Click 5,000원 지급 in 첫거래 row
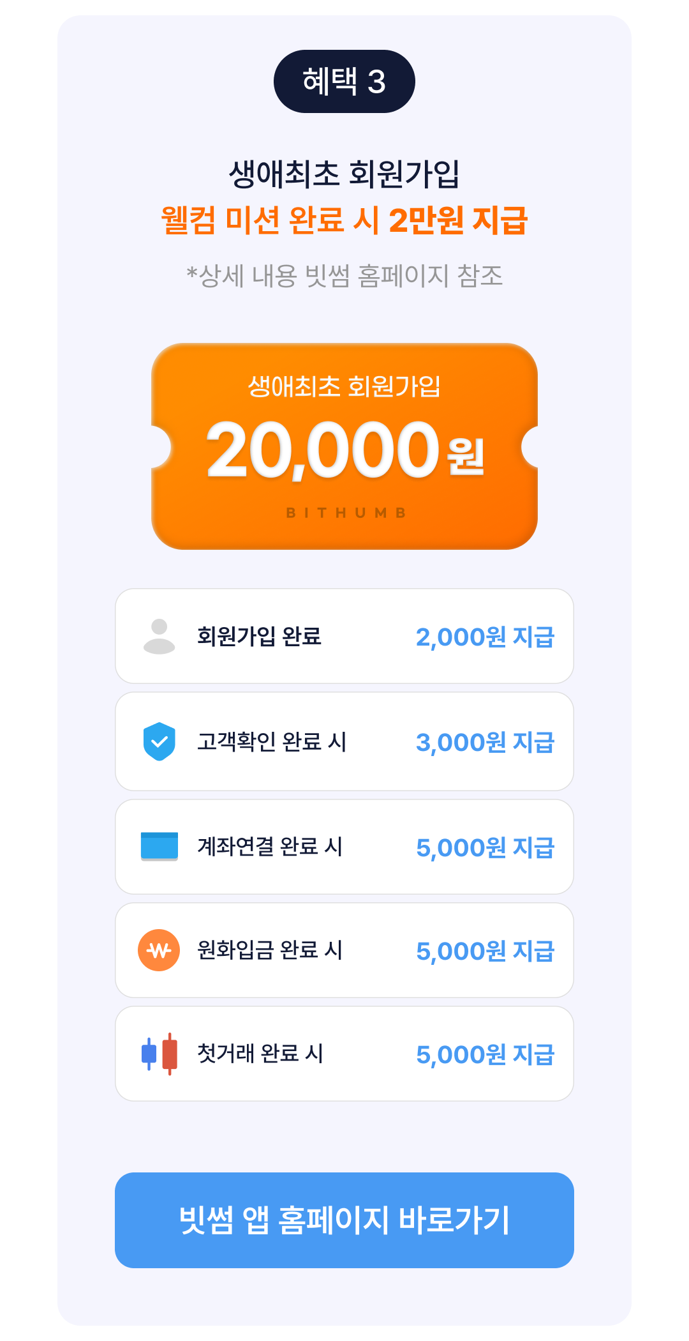 tap(485, 1054)
